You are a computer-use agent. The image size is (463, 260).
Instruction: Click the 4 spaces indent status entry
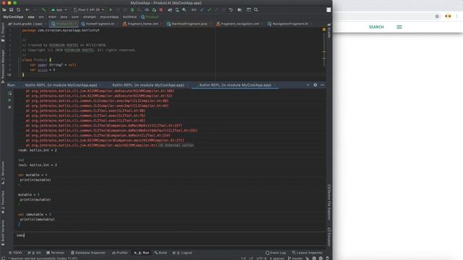(276, 259)
